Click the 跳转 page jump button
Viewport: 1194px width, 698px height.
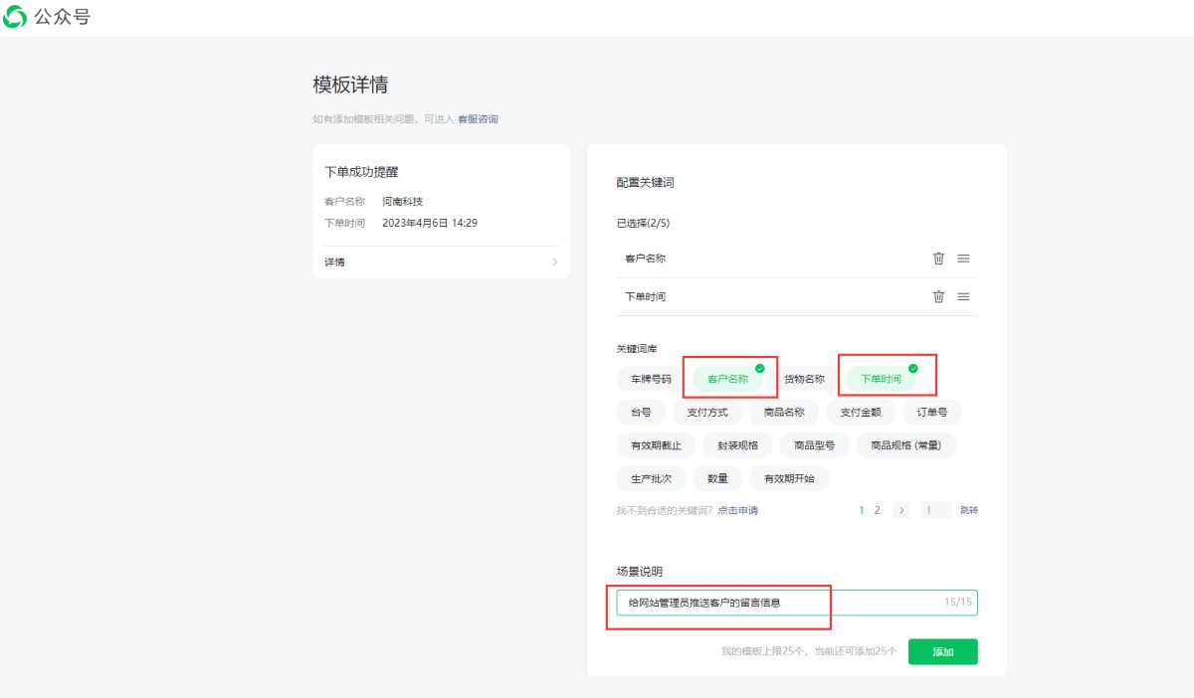pyautogui.click(x=968, y=510)
